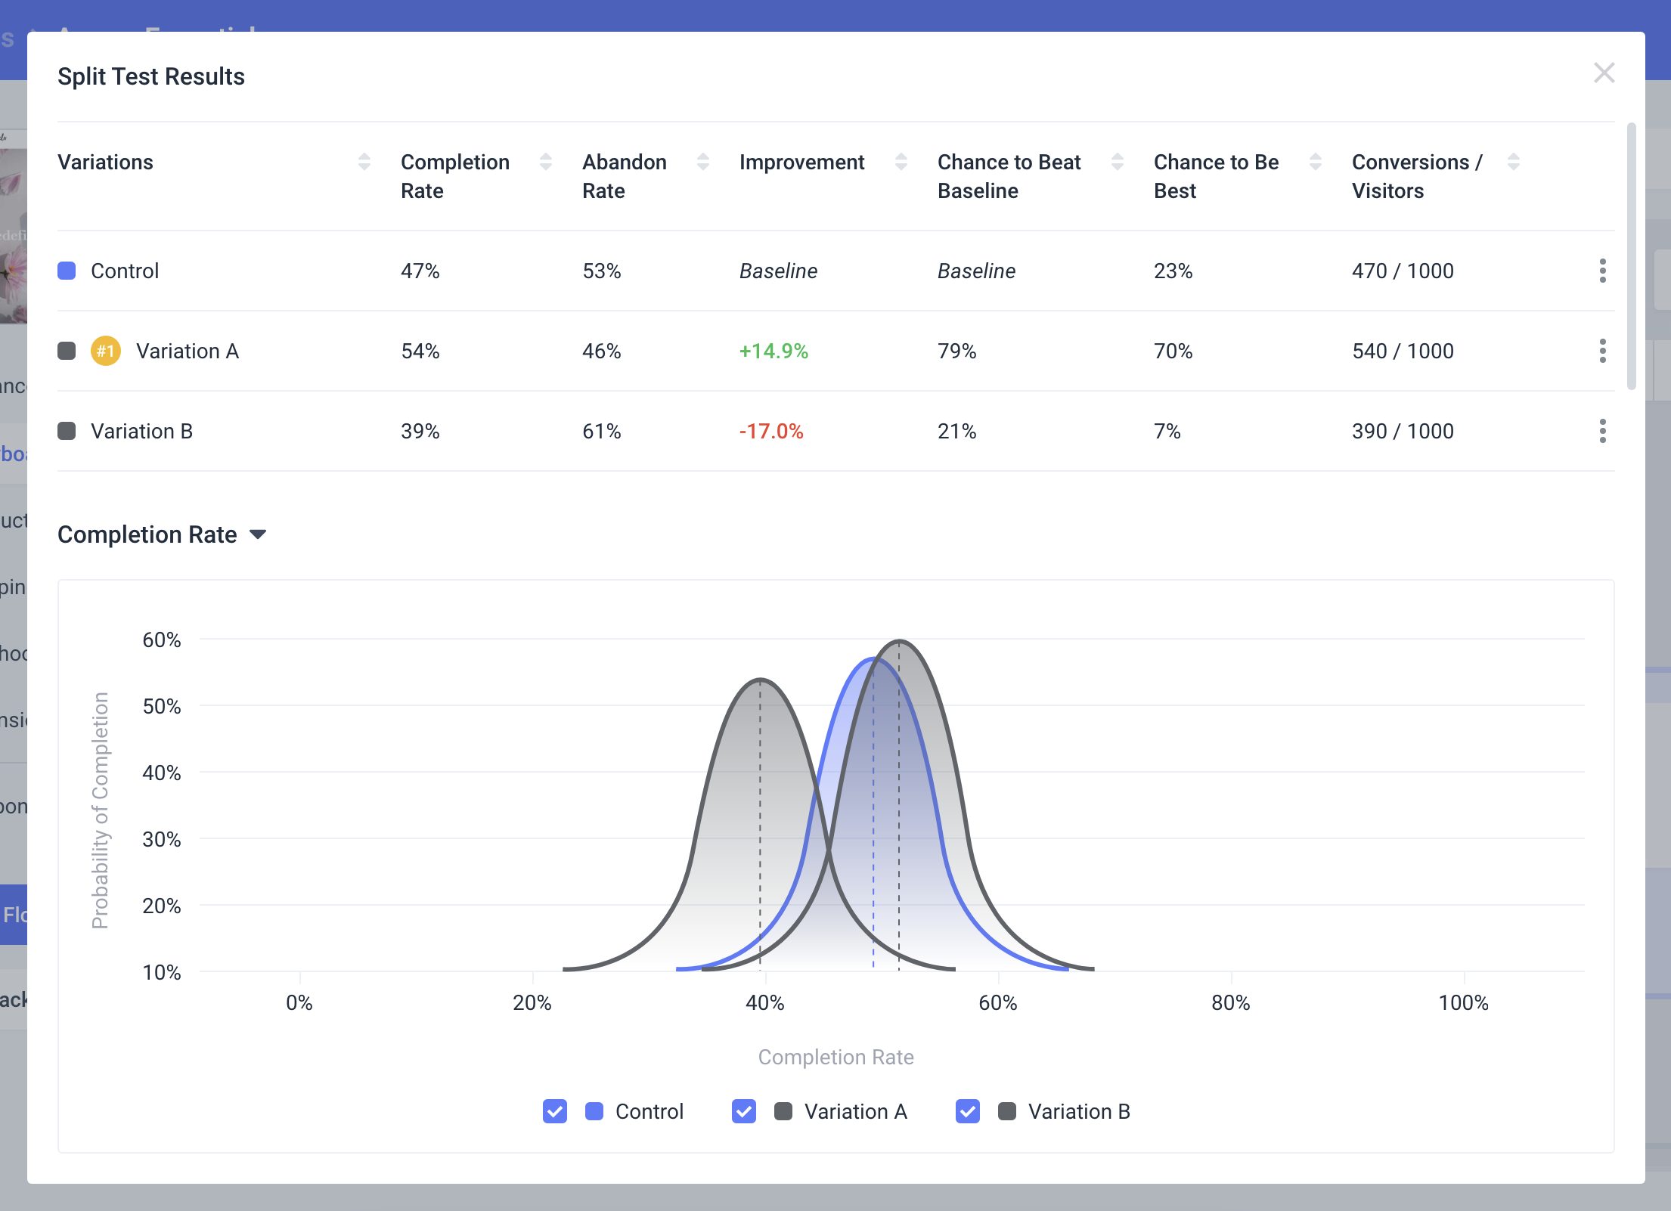Click the 390 / 1000 conversions cell
The width and height of the screenshot is (1671, 1211).
click(1403, 431)
